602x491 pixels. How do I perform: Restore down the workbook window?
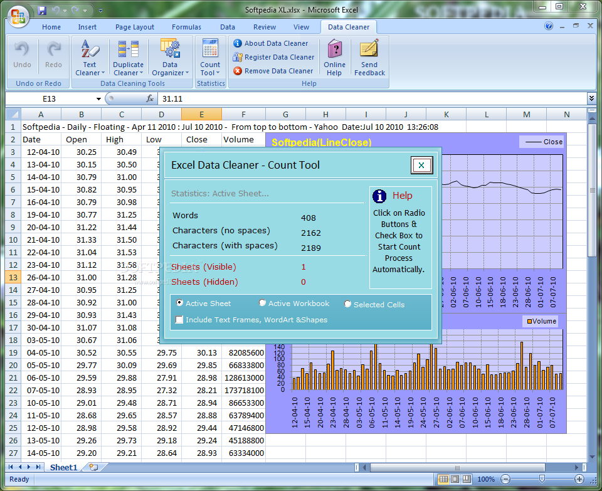[x=576, y=26]
